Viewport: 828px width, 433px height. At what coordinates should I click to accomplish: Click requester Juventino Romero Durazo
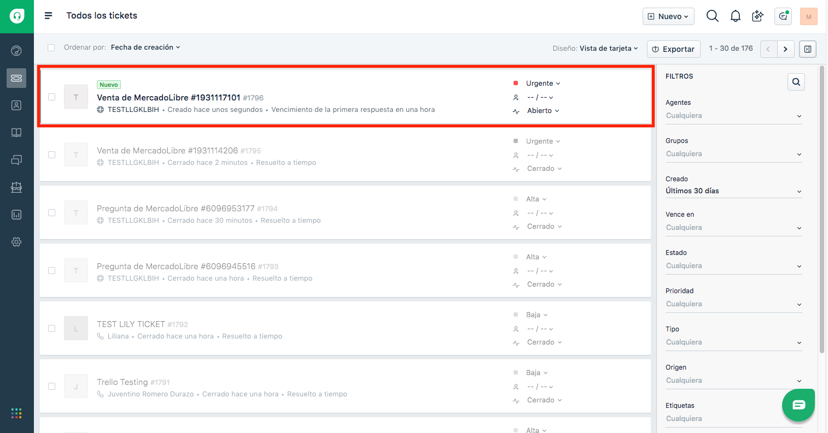coord(150,394)
